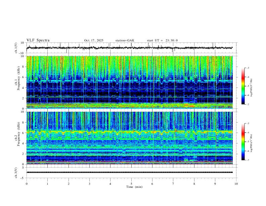Click the "2" kHz tick on ch.1 spectrogram
This screenshot has height=206, width=266.
[24, 98]
